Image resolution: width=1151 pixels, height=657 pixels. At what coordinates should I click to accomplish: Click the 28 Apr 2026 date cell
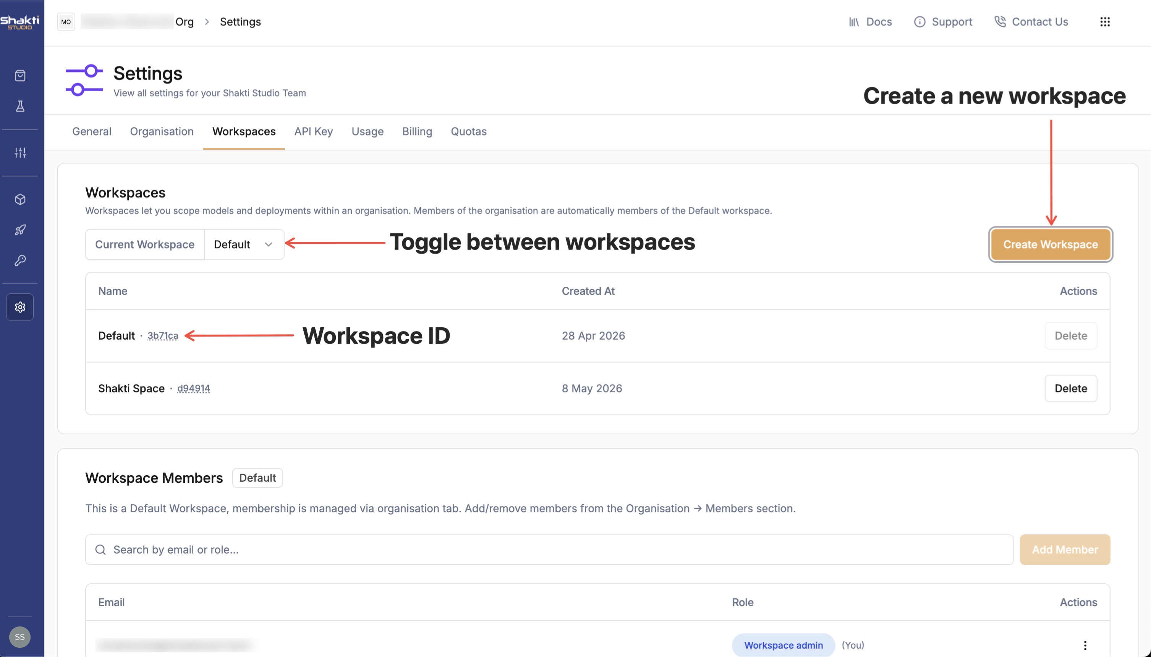coord(593,336)
